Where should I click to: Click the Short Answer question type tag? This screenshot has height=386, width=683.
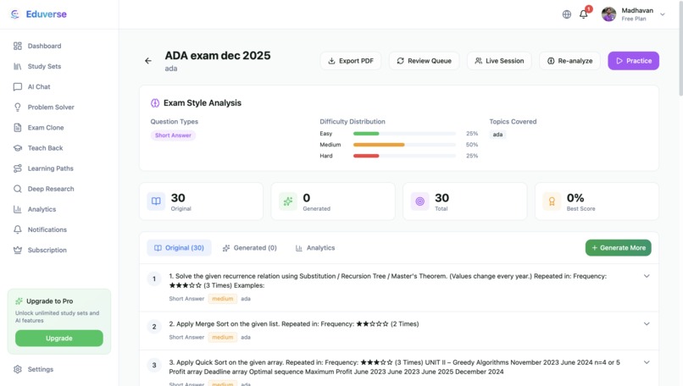[x=173, y=135]
